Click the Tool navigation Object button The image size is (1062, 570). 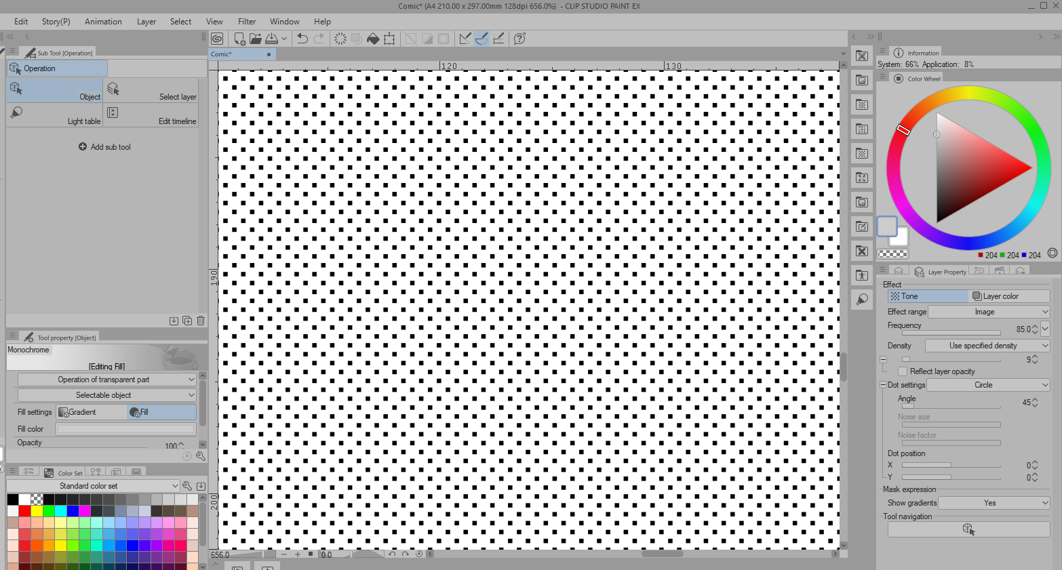[x=968, y=529]
